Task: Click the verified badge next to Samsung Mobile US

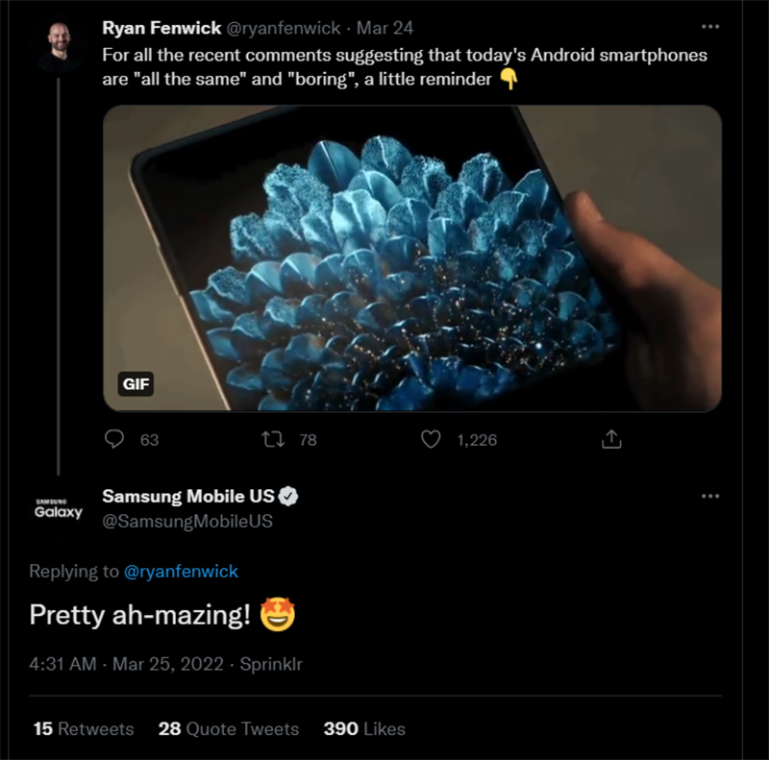Action: (x=290, y=496)
